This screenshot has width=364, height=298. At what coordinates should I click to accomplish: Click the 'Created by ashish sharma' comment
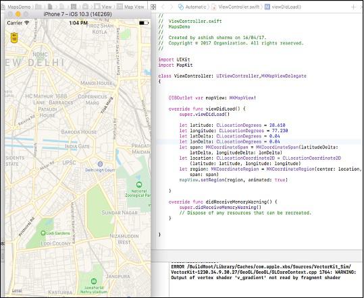tap(213, 38)
